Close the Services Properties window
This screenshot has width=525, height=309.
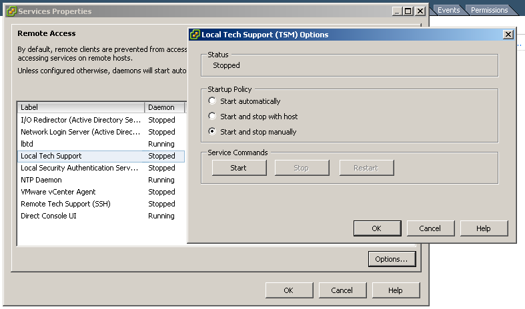[420, 11]
